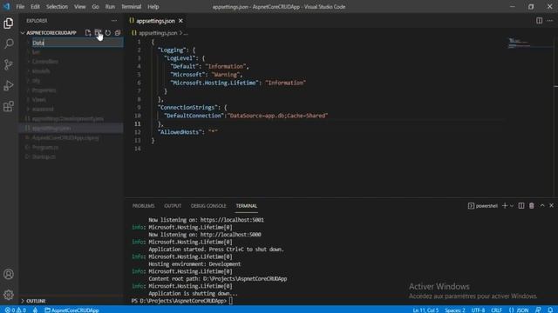Click the feedback icon in status bar

(x=538, y=310)
